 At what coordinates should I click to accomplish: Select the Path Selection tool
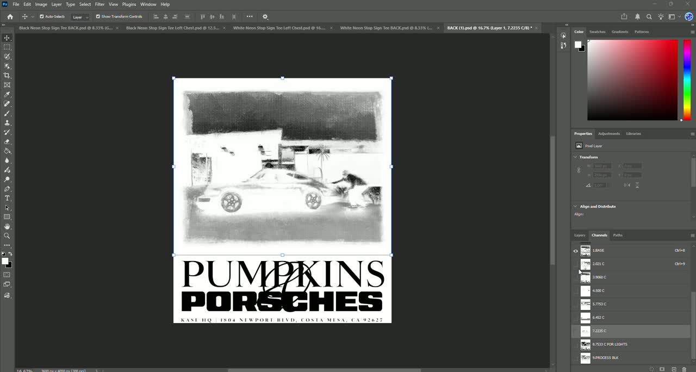click(x=7, y=208)
